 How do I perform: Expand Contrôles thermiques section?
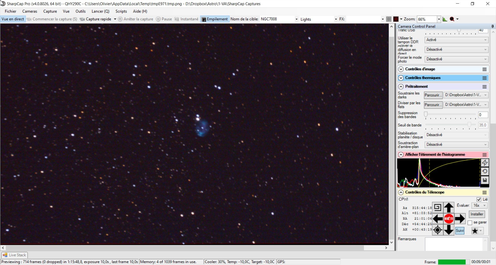click(401, 78)
